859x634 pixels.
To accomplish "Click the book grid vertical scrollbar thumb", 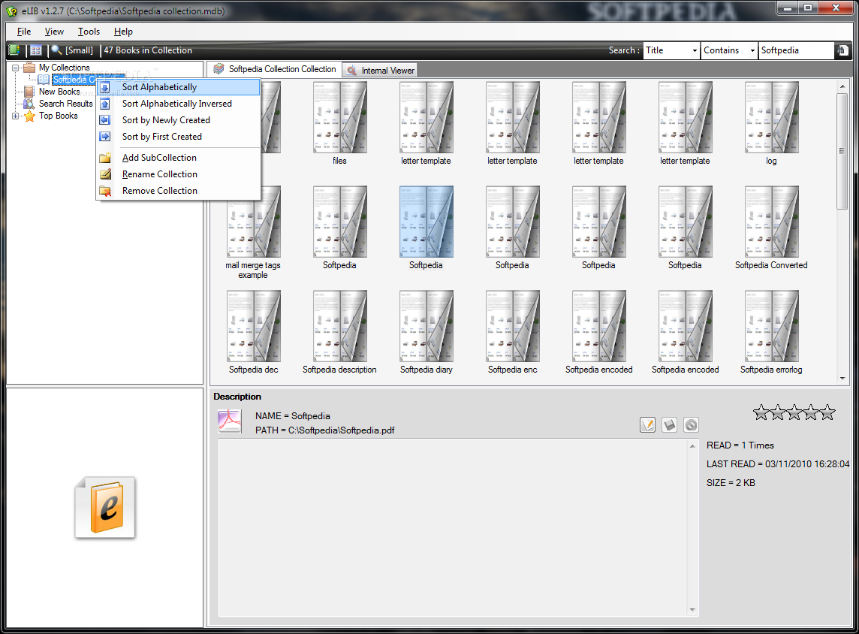I will [842, 151].
